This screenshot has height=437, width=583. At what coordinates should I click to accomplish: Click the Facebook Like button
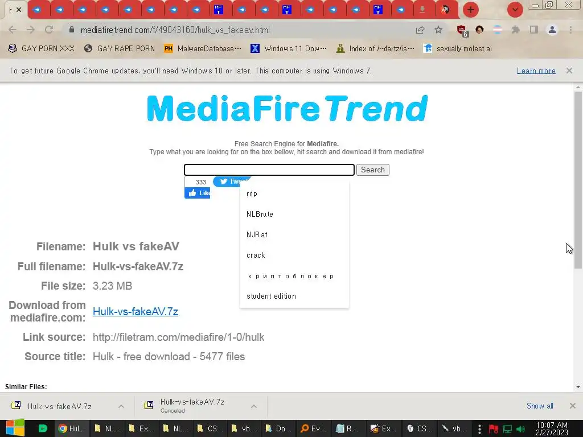click(x=198, y=193)
